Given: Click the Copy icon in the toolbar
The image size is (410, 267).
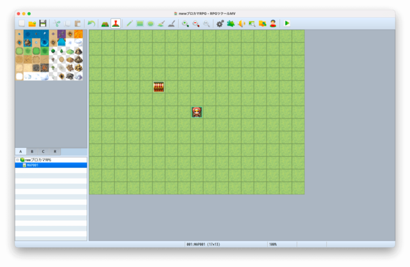Looking at the screenshot, I should (x=67, y=24).
